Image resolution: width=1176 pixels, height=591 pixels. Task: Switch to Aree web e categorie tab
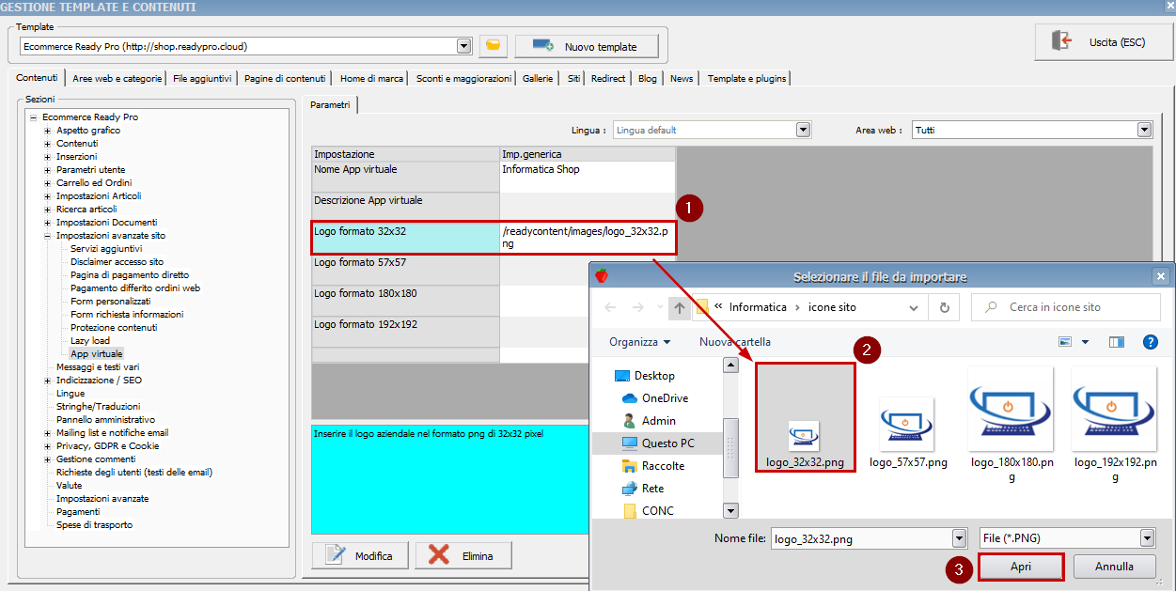point(118,78)
